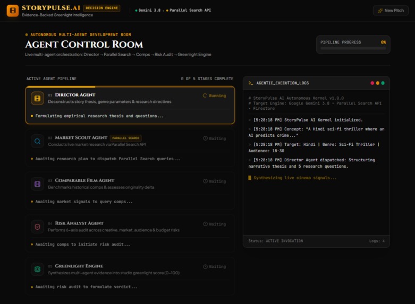Click the Waiting clock icon for Greenlight Engine
The image size is (415, 304).
tap(205, 266)
